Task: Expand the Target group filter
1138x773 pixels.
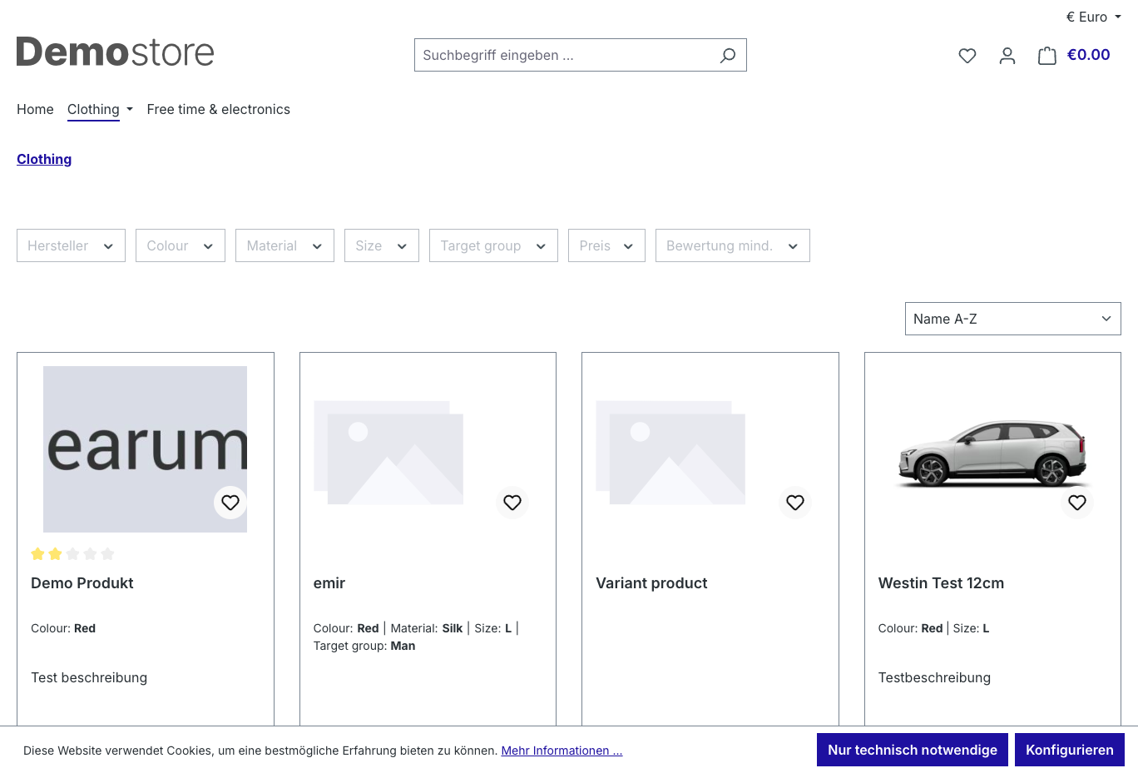Action: (493, 245)
